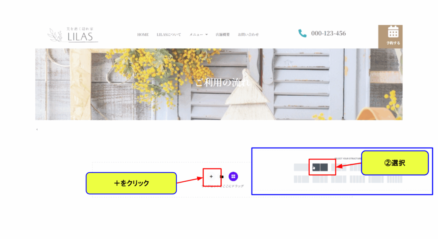The image size is (438, 239).
Task: Click the LILAS leaf logo
Action: click(x=73, y=35)
